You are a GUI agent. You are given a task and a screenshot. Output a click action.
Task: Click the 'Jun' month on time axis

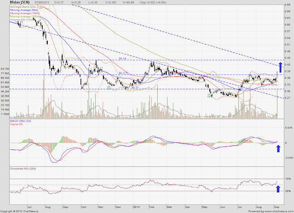tap(223, 207)
